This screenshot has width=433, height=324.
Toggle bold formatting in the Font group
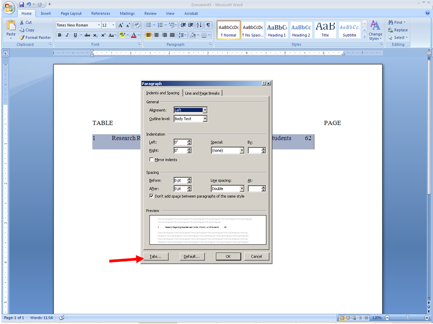tap(60, 35)
